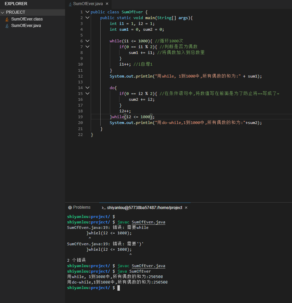Click line number 12 in the gutter
This screenshot has height=303, width=292.
(x=80, y=76)
